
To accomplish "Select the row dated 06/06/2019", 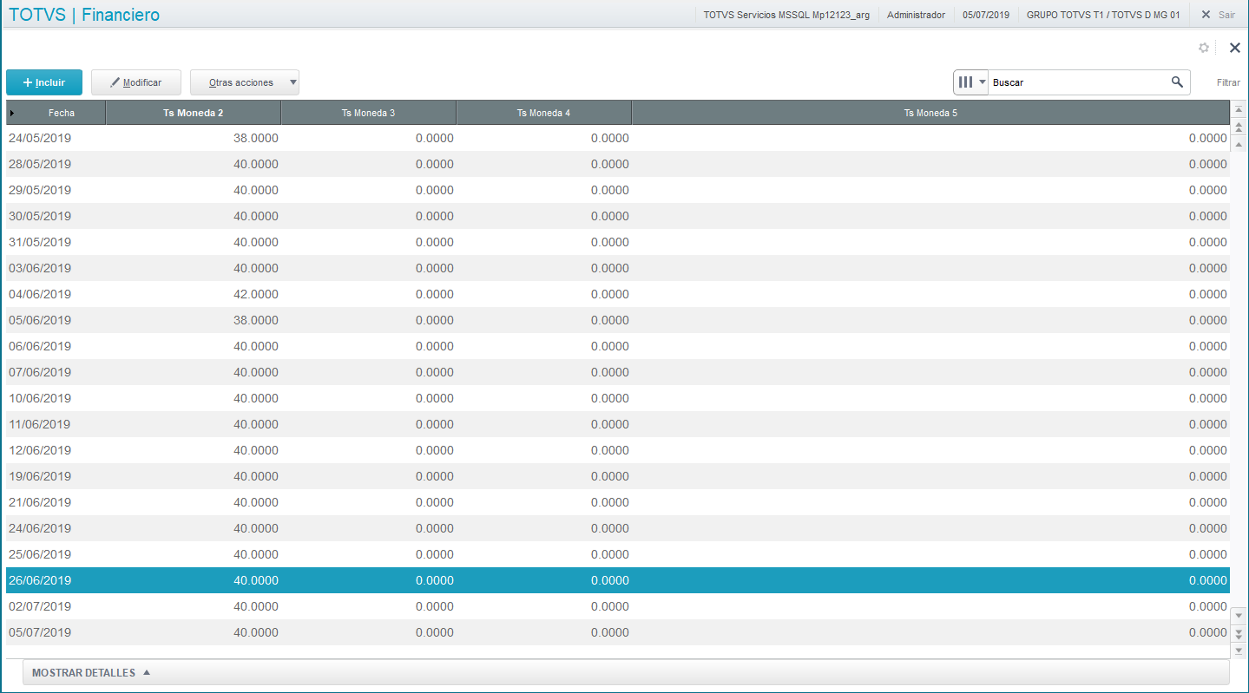I will click(x=618, y=346).
